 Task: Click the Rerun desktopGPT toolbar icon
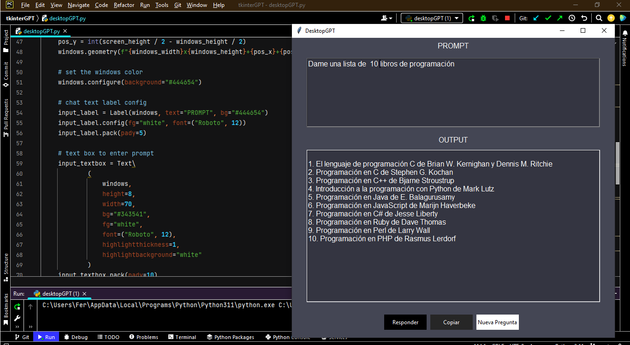471,18
